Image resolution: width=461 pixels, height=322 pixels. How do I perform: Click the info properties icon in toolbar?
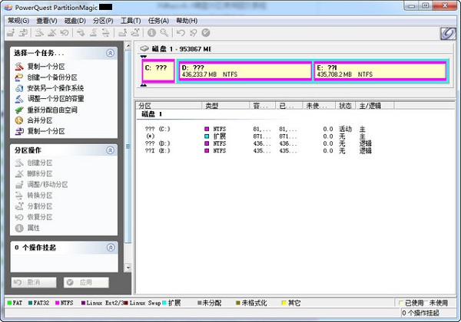pos(151,33)
